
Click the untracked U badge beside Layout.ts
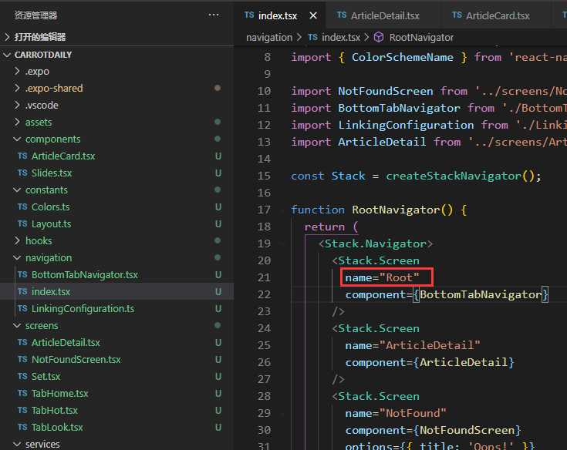click(x=218, y=224)
